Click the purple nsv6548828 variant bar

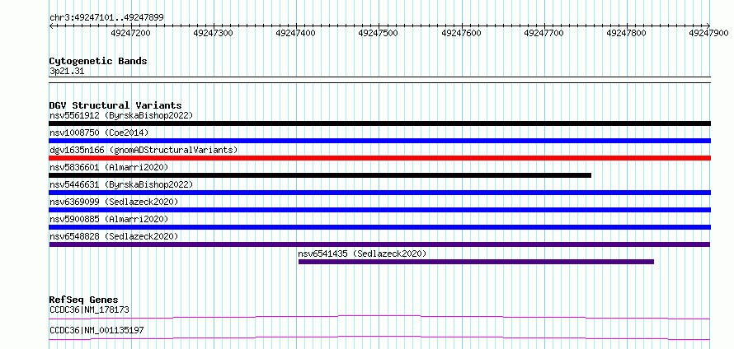pyautogui.click(x=379, y=244)
